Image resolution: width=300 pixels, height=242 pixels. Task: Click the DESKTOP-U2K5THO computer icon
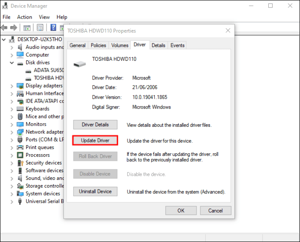(x=12, y=40)
